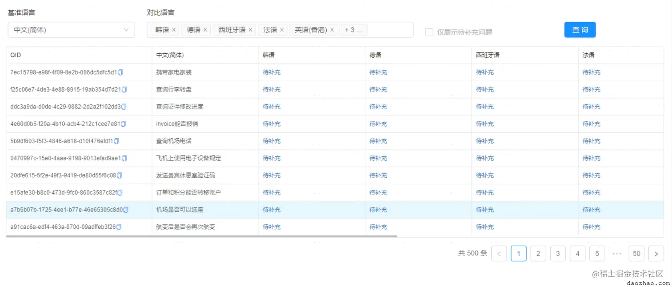Select page 4 in pagination

[x=577, y=254]
